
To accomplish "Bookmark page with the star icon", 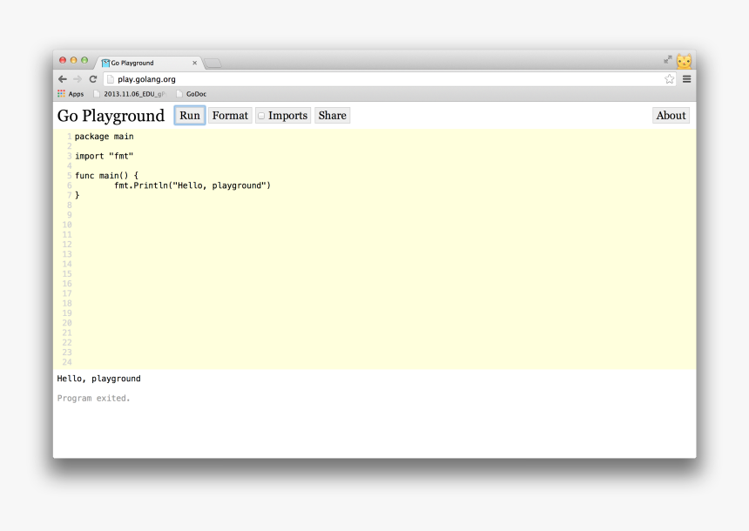I will tap(669, 79).
